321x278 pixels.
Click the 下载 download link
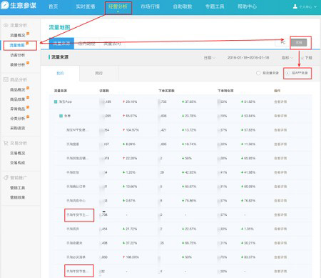(308, 58)
